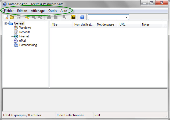Click the Add entry key icon
Image resolution: width=170 pixels, height=120 pixels.
27,17
